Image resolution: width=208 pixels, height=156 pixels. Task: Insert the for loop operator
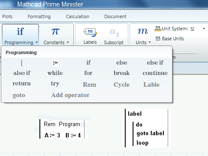88,73
